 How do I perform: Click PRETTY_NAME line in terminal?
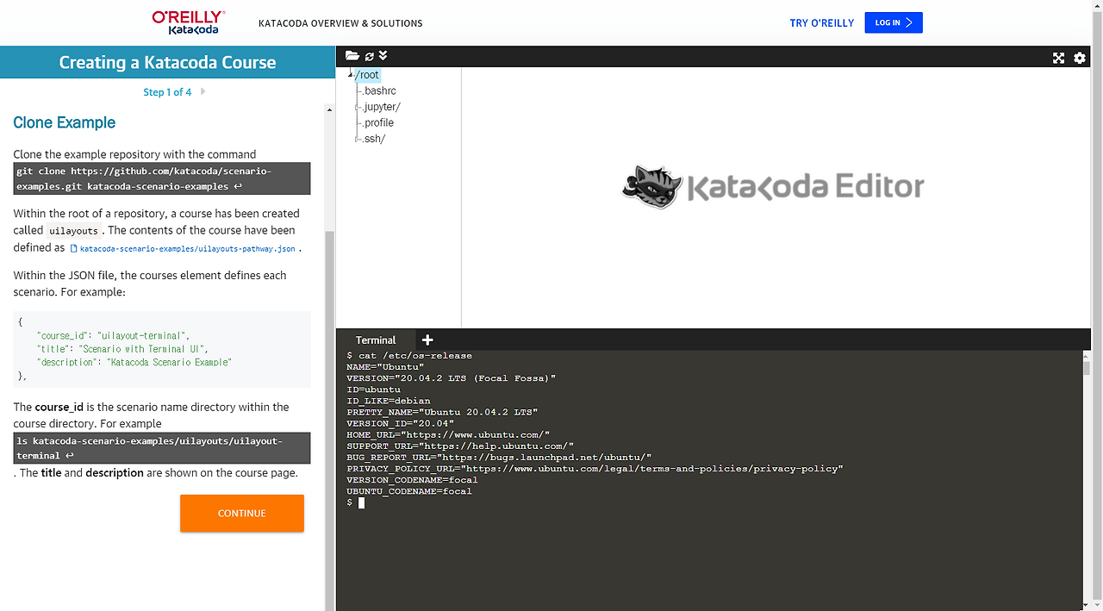click(442, 412)
